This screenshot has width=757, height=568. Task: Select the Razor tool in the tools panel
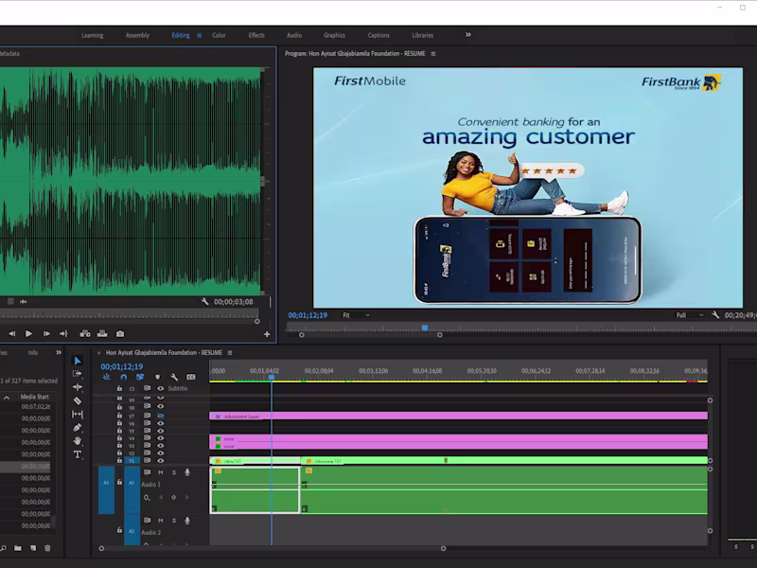point(78,400)
